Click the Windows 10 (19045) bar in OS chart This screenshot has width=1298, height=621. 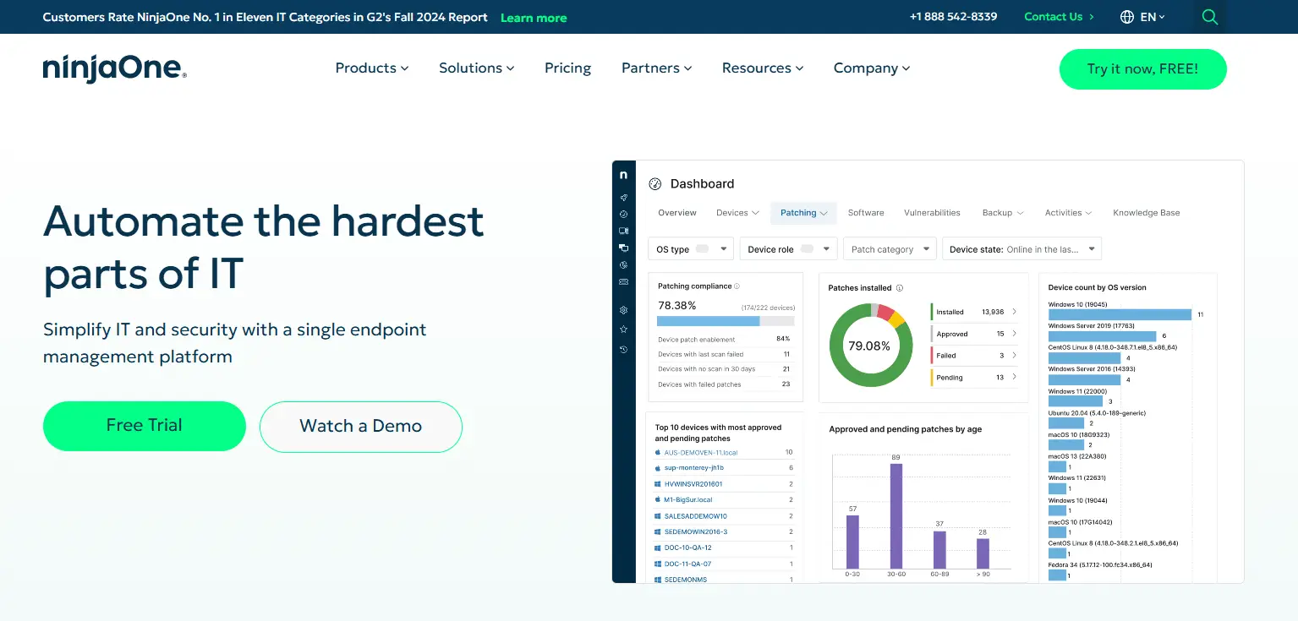[1120, 314]
